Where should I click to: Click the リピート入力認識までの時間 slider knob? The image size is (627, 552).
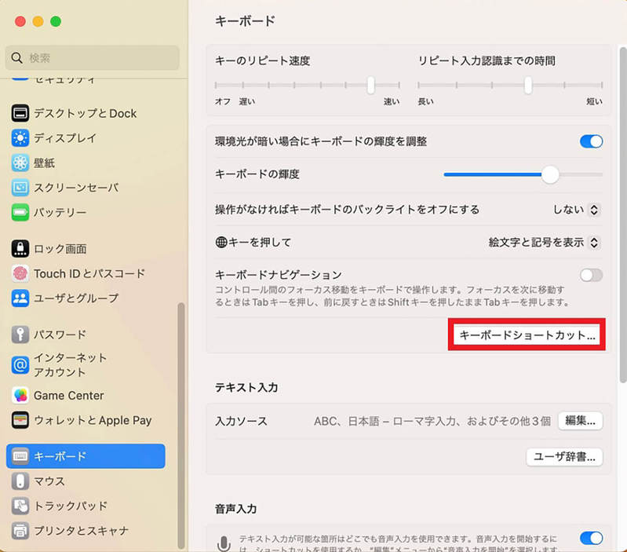(528, 86)
